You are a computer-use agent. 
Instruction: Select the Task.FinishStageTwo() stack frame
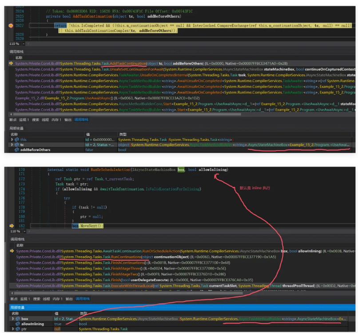click(121, 274)
